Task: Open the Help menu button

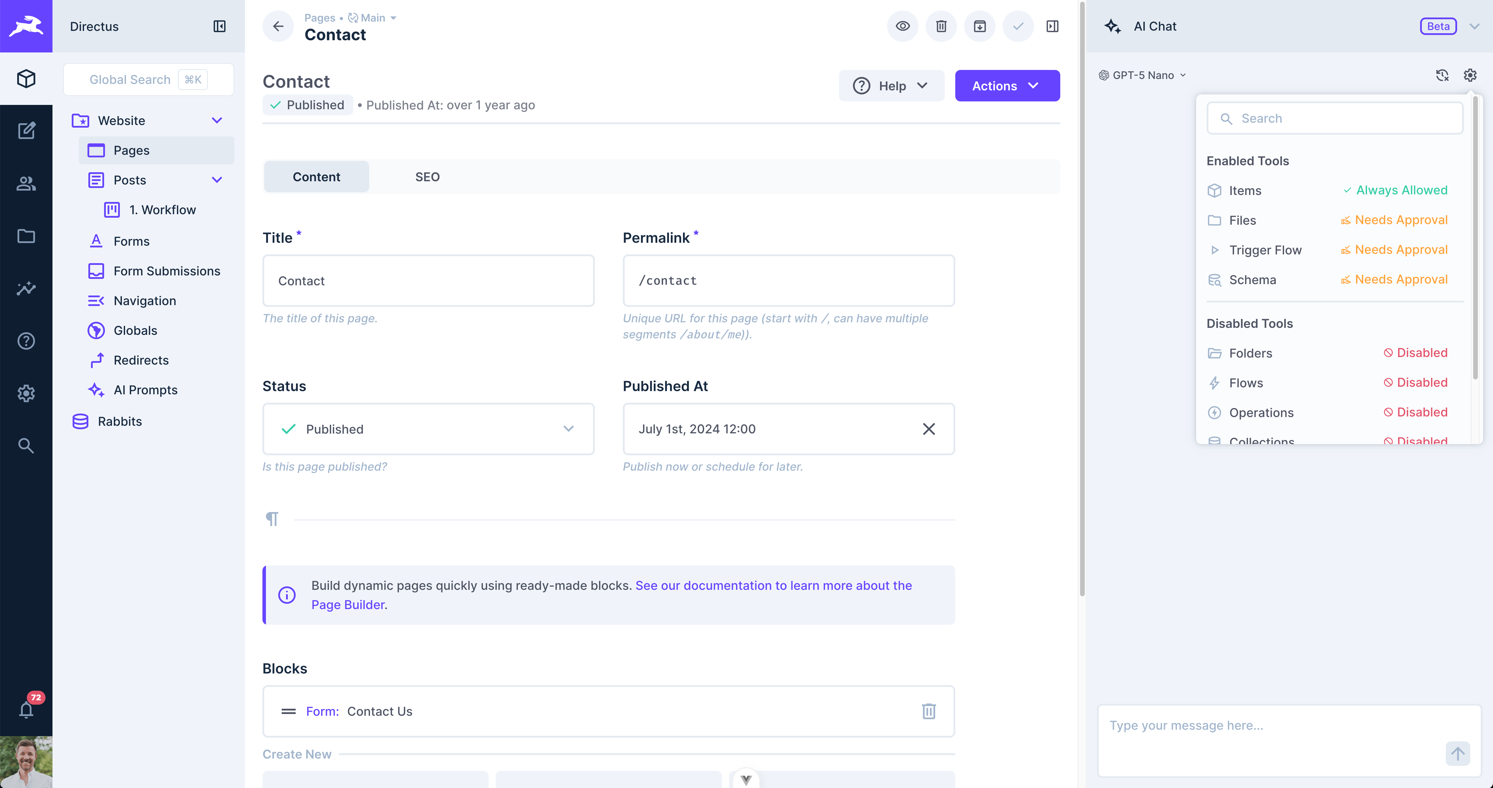Action: [x=891, y=85]
